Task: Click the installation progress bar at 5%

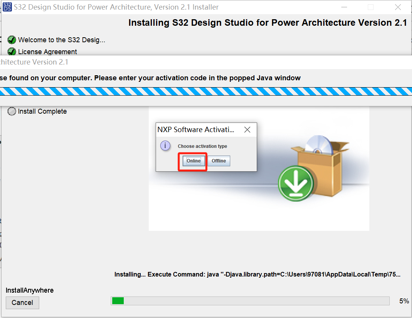Action: click(x=250, y=301)
